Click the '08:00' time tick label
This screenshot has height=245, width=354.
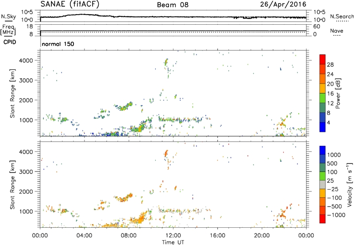(x=129, y=236)
